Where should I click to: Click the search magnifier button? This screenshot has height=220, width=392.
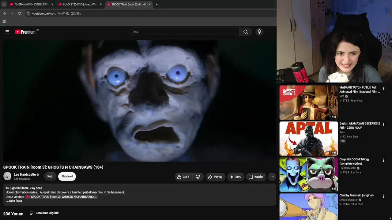(x=246, y=32)
